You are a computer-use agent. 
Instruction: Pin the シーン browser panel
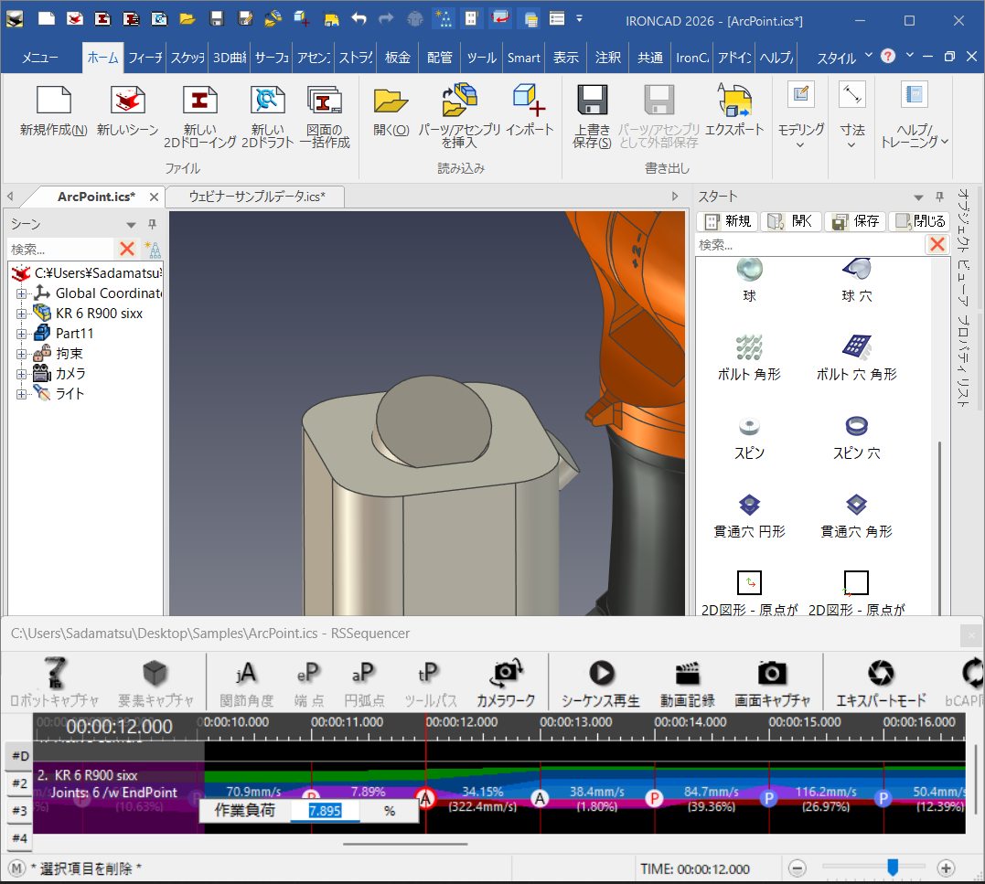152,224
